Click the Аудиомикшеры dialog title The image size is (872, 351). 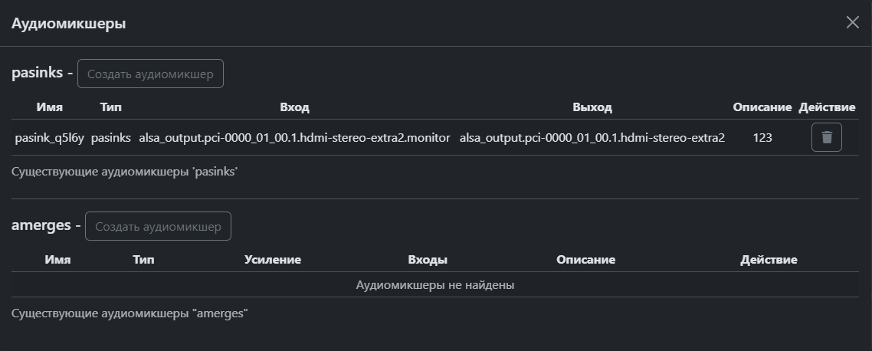point(68,24)
